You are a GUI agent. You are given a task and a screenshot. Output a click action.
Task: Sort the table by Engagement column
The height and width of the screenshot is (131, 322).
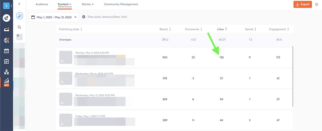[x=279, y=29]
